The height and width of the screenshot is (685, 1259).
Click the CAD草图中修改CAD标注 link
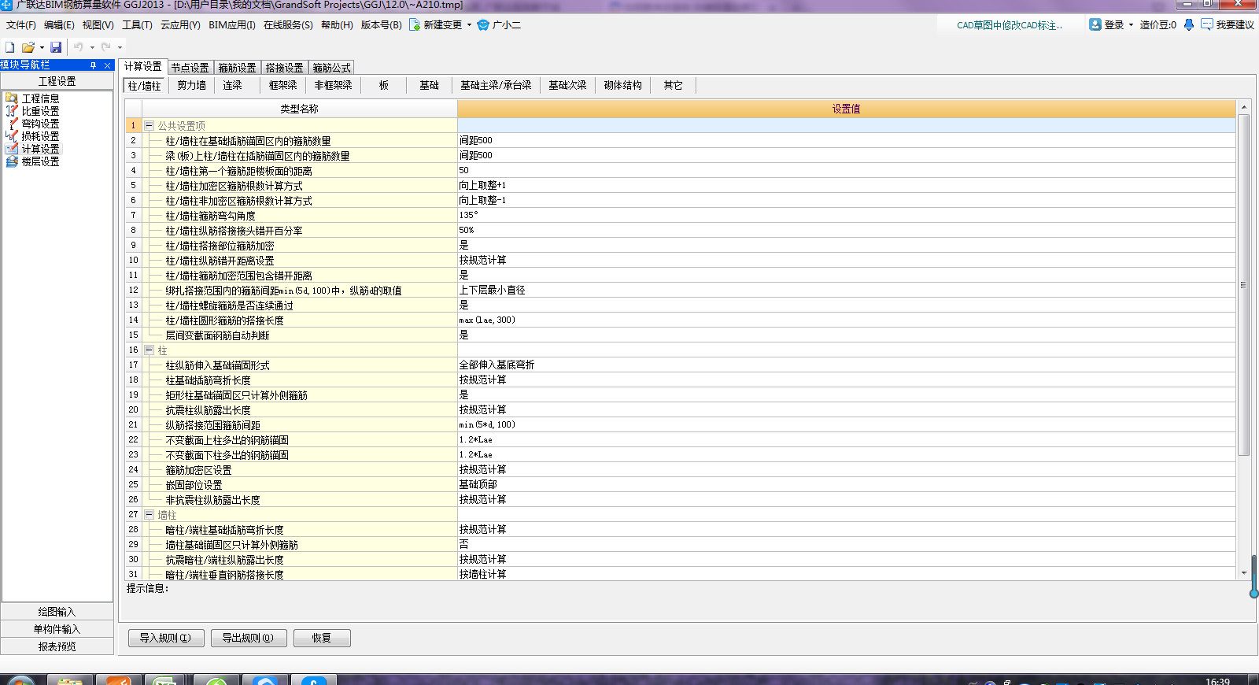[1010, 25]
